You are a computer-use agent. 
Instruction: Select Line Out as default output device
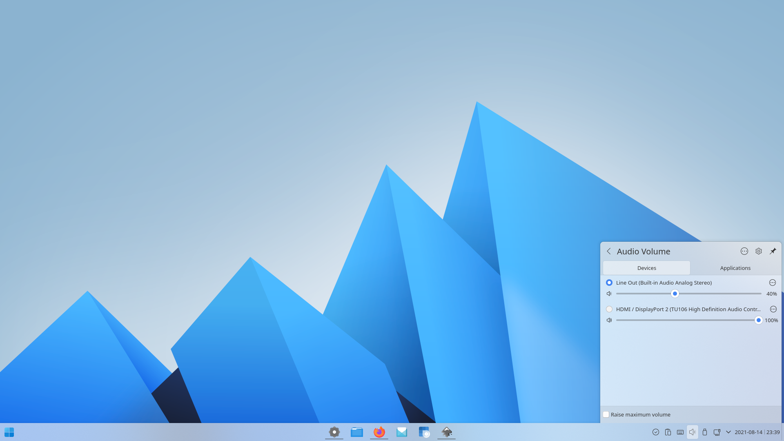(x=609, y=283)
